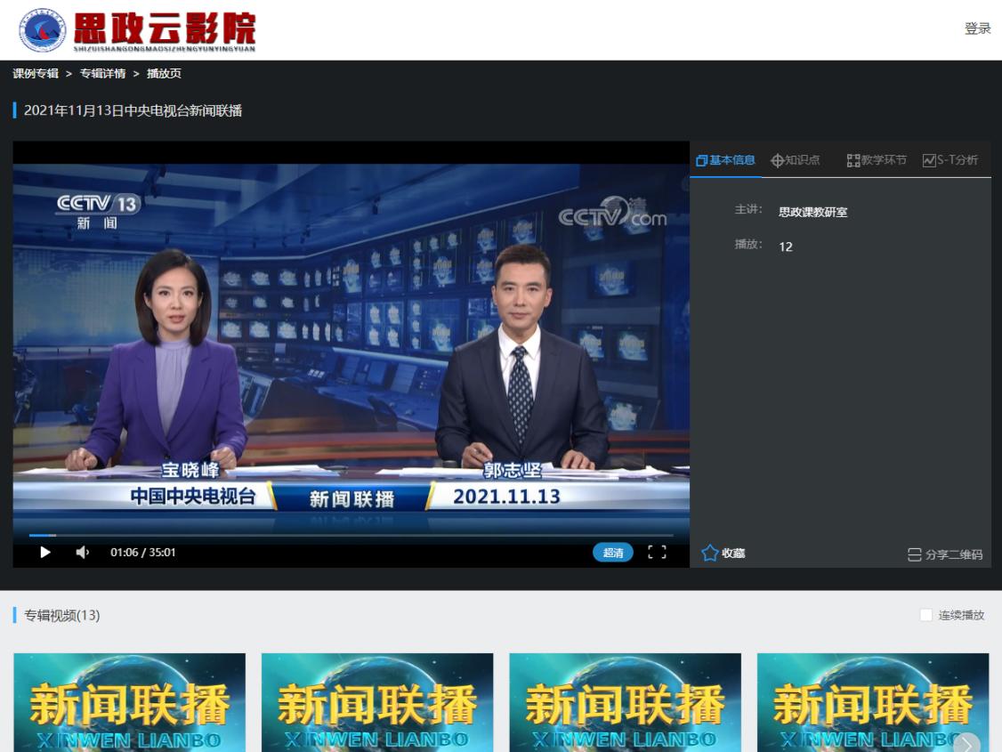Click the play count value 12
This screenshot has width=1002, height=752.
786,247
